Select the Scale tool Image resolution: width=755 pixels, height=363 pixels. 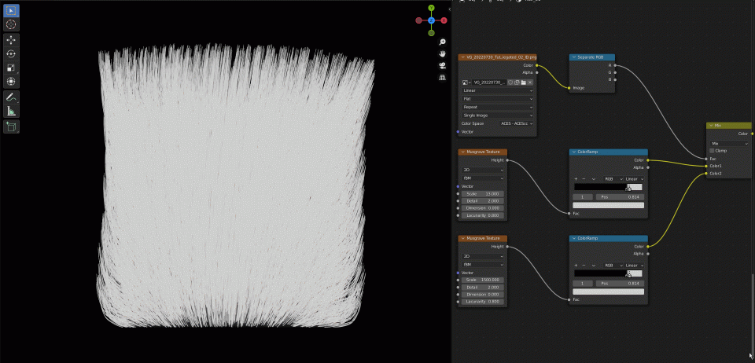coord(12,68)
